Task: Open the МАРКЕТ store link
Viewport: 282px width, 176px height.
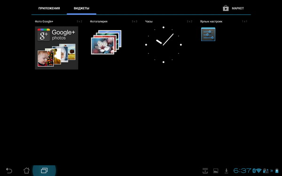Action: click(x=238, y=8)
